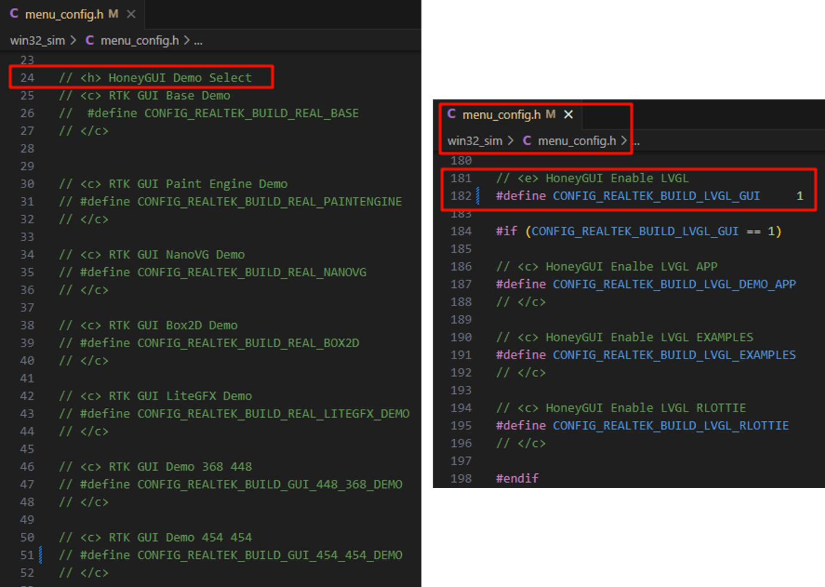Click the 'RTK GUI NanoVG Demo' comment

pyautogui.click(x=152, y=255)
